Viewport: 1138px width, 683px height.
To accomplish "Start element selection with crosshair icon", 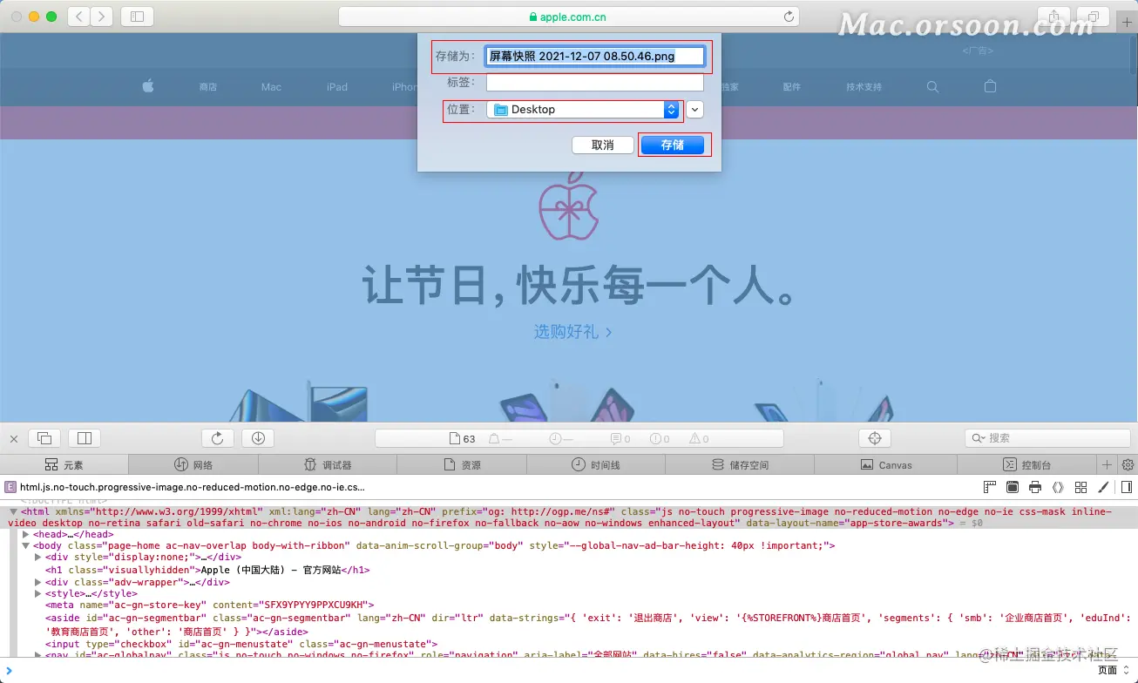I will pyautogui.click(x=876, y=438).
